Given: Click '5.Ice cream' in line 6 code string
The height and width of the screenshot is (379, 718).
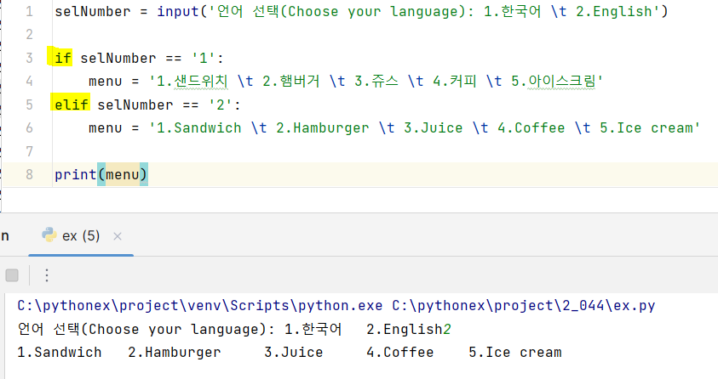Looking at the screenshot, I should click(646, 127).
